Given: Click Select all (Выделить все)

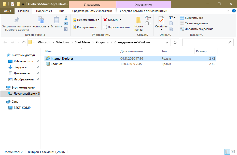Looking at the screenshot, I should pyautogui.click(x=191, y=18).
